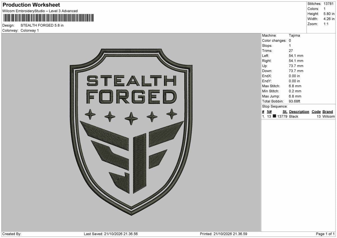Viewport: 337px width, 238px height.
Task: Select the Min Stitch value 0.2 mm
Action: coord(295,91)
